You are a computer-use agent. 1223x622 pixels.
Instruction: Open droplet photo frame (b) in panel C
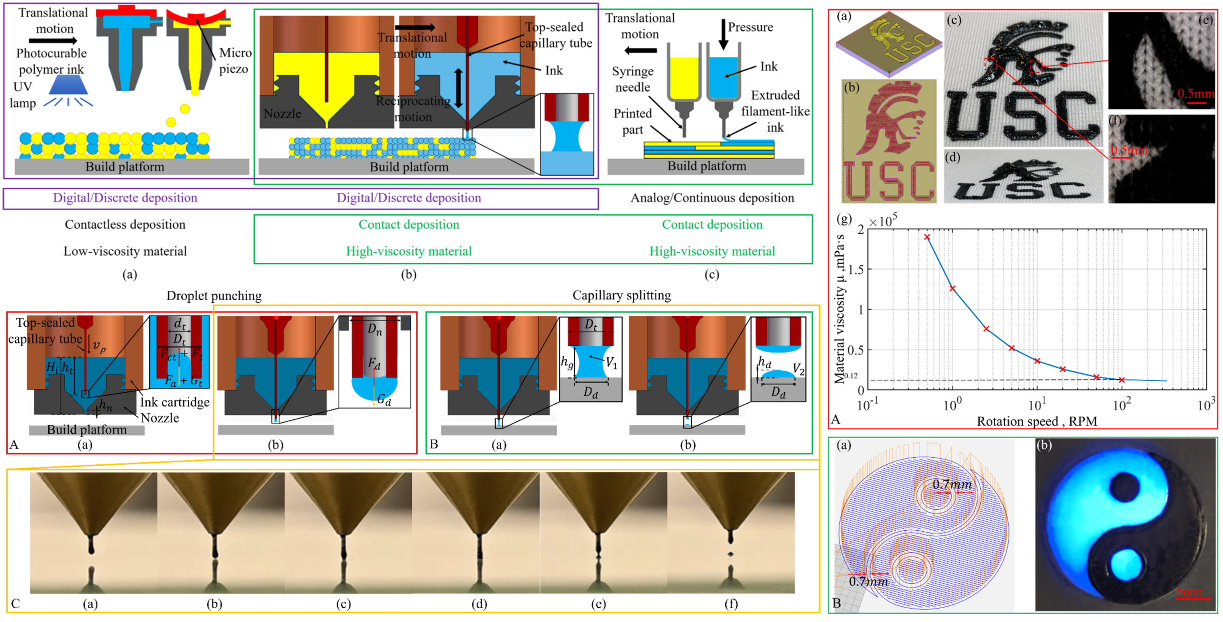pos(221,533)
